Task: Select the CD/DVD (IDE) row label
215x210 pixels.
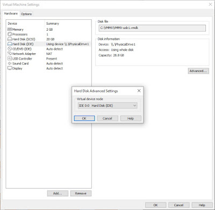Action: pyautogui.click(x=21, y=49)
